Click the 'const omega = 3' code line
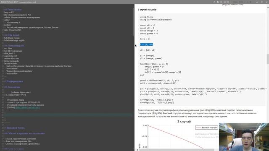Image resolution: width=269 pixels, height=151 pixels. coord(149,31)
